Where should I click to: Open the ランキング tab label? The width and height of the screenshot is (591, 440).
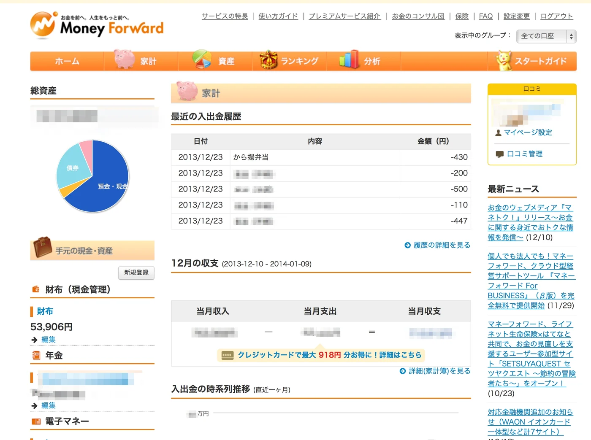coord(299,61)
